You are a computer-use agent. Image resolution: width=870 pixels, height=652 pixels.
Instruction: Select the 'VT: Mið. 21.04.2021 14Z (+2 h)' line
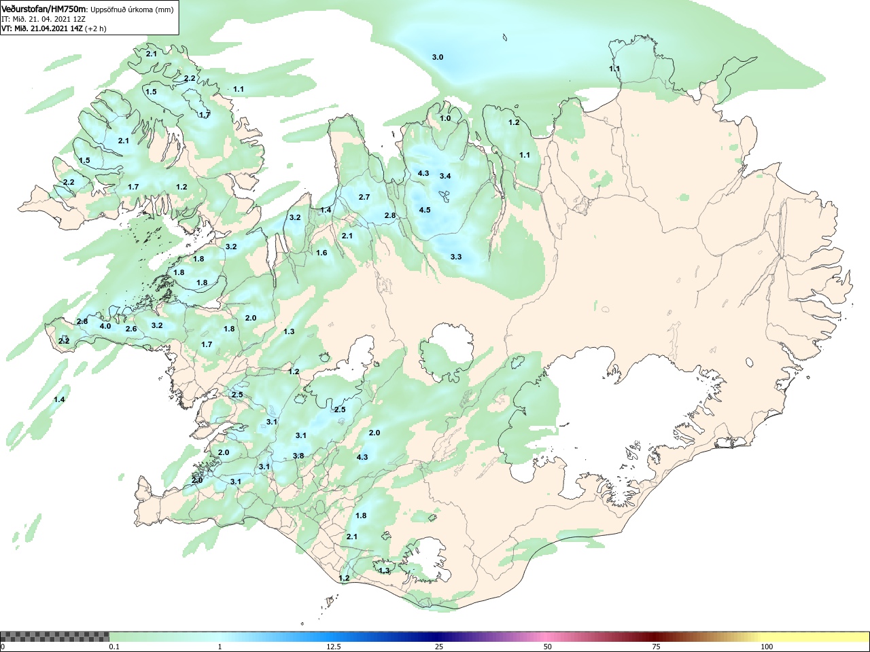click(54, 29)
